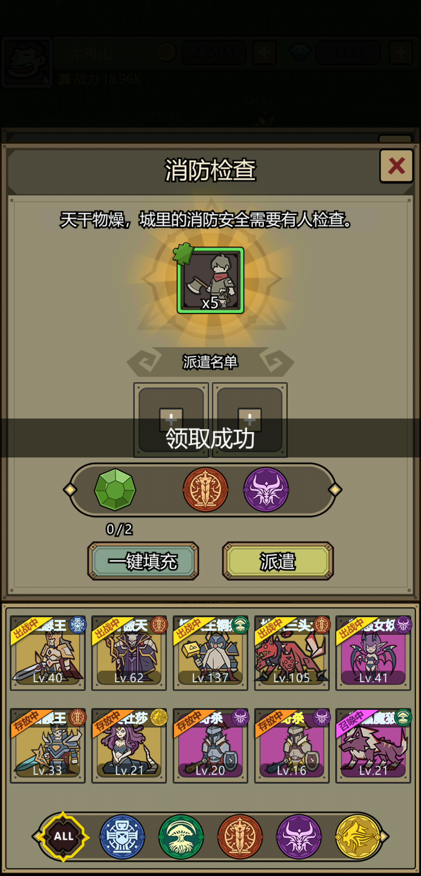
Task: Tap the green gem requirement icon
Action: (x=115, y=489)
